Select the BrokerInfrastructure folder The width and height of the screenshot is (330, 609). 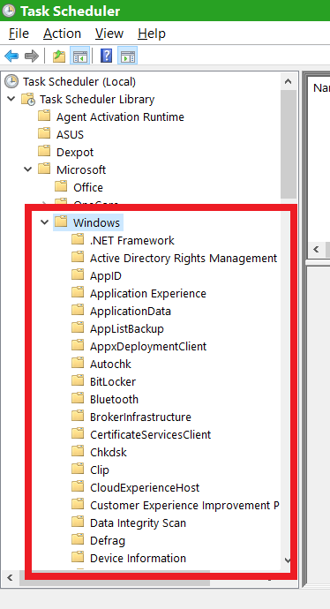140,417
